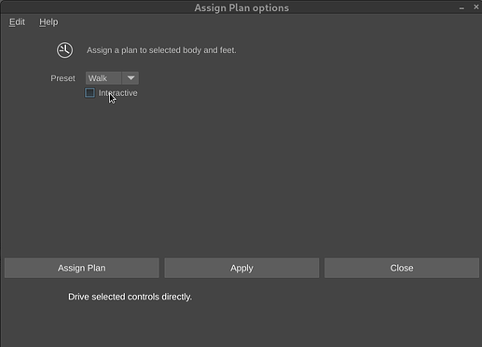Click the Interactive label text
The height and width of the screenshot is (347, 482).
point(117,93)
